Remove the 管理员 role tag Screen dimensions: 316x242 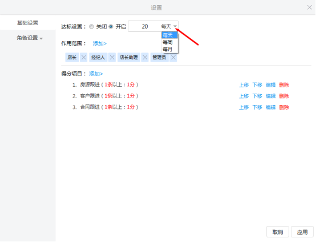pos(173,58)
